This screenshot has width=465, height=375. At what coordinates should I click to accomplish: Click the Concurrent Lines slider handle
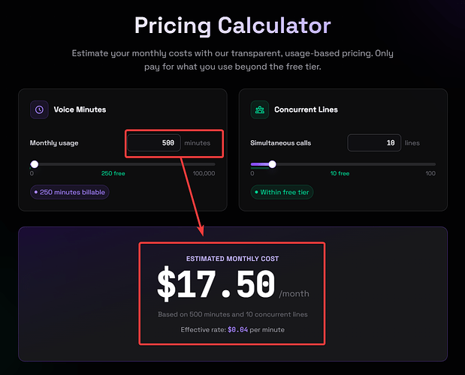tap(273, 163)
